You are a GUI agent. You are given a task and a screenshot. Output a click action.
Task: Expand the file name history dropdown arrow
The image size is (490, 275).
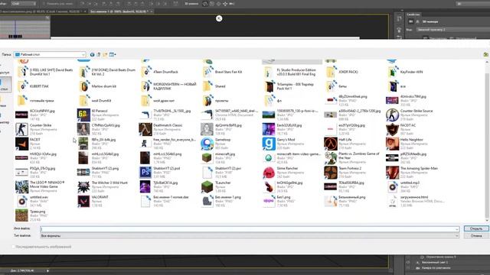pos(457,229)
